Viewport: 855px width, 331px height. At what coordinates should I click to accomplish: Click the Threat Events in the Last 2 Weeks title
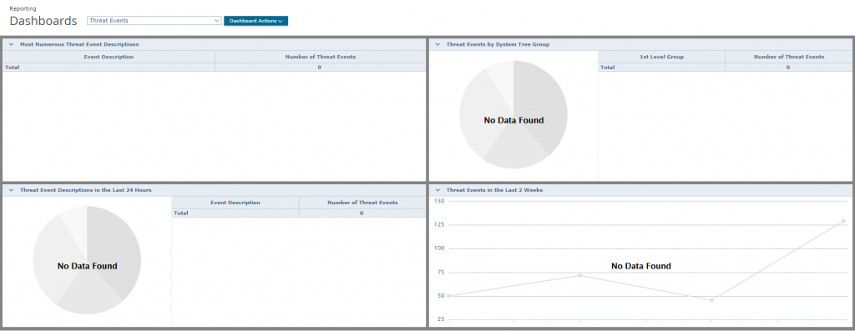(x=494, y=190)
